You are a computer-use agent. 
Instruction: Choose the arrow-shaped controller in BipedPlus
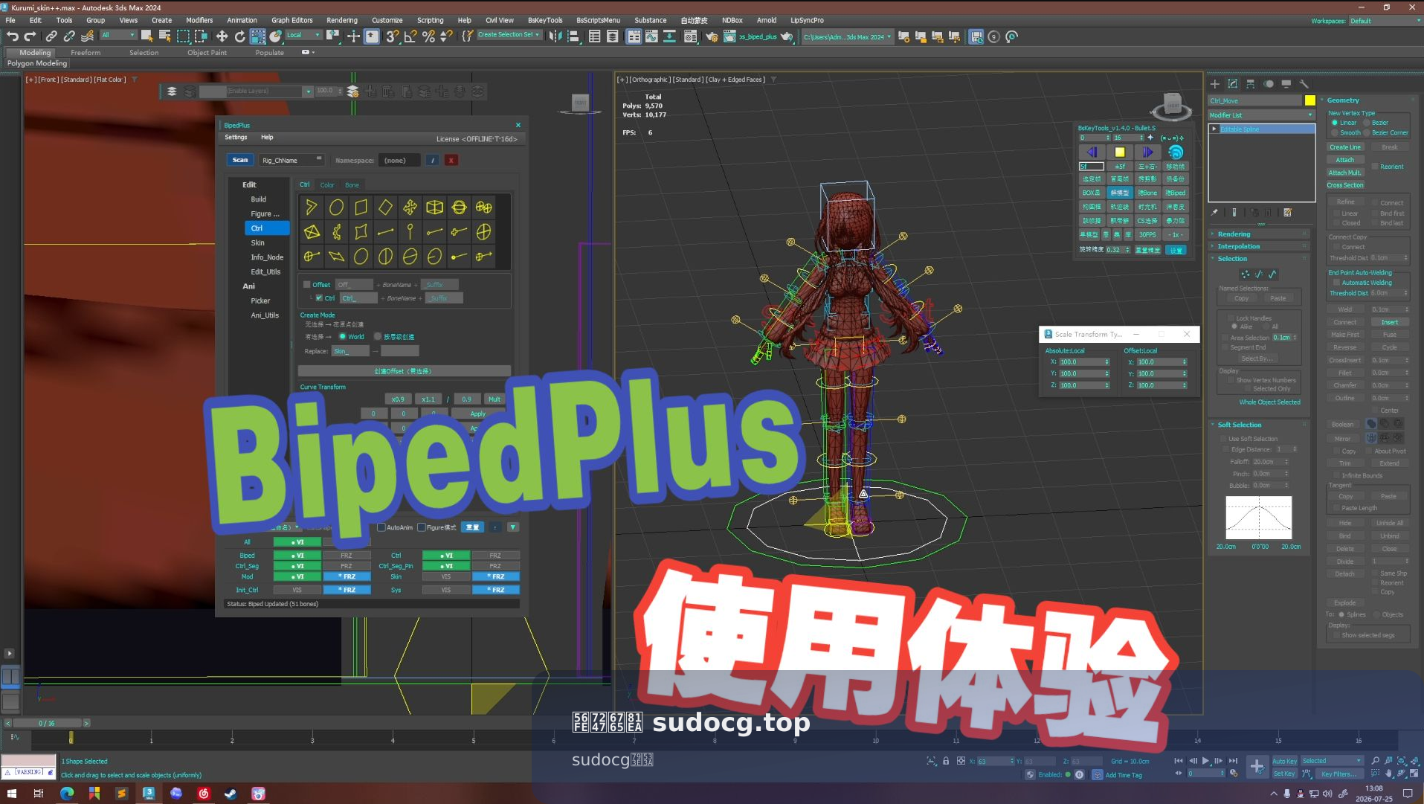312,208
